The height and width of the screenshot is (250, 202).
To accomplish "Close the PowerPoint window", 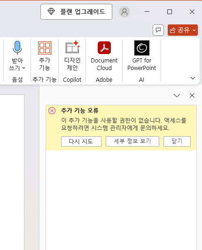I will pyautogui.click(x=192, y=12).
